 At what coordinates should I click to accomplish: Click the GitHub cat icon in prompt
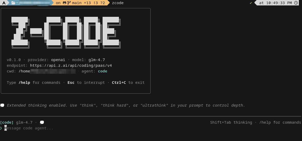pos(64,3)
